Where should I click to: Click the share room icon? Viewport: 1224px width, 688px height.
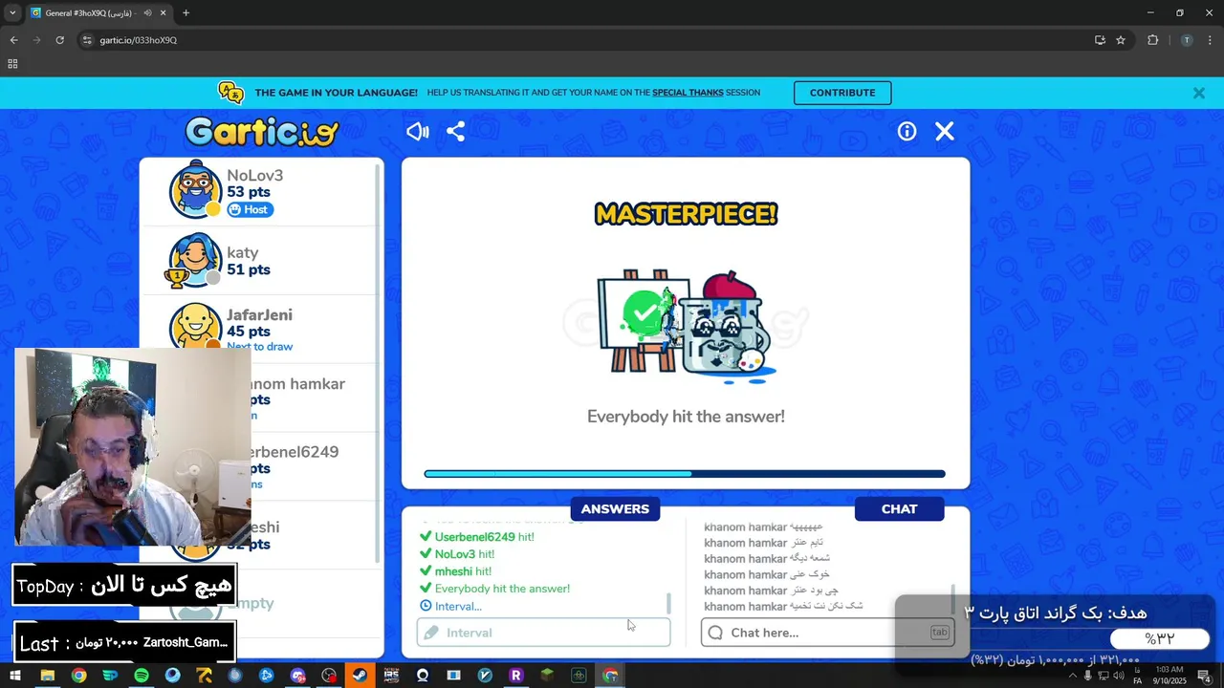point(455,132)
